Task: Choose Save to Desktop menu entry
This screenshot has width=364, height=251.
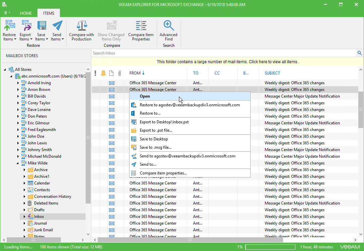Action: [x=190, y=139]
